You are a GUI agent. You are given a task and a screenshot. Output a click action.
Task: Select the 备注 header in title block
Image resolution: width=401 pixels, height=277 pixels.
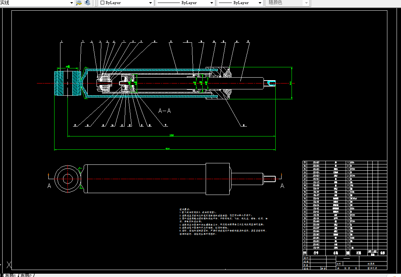pos(382,253)
